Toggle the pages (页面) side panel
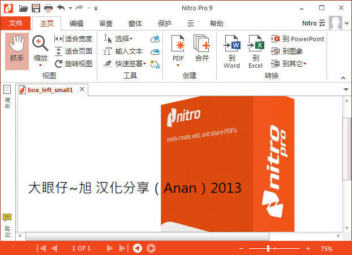This screenshot has width=352, height=255. pos(7,89)
